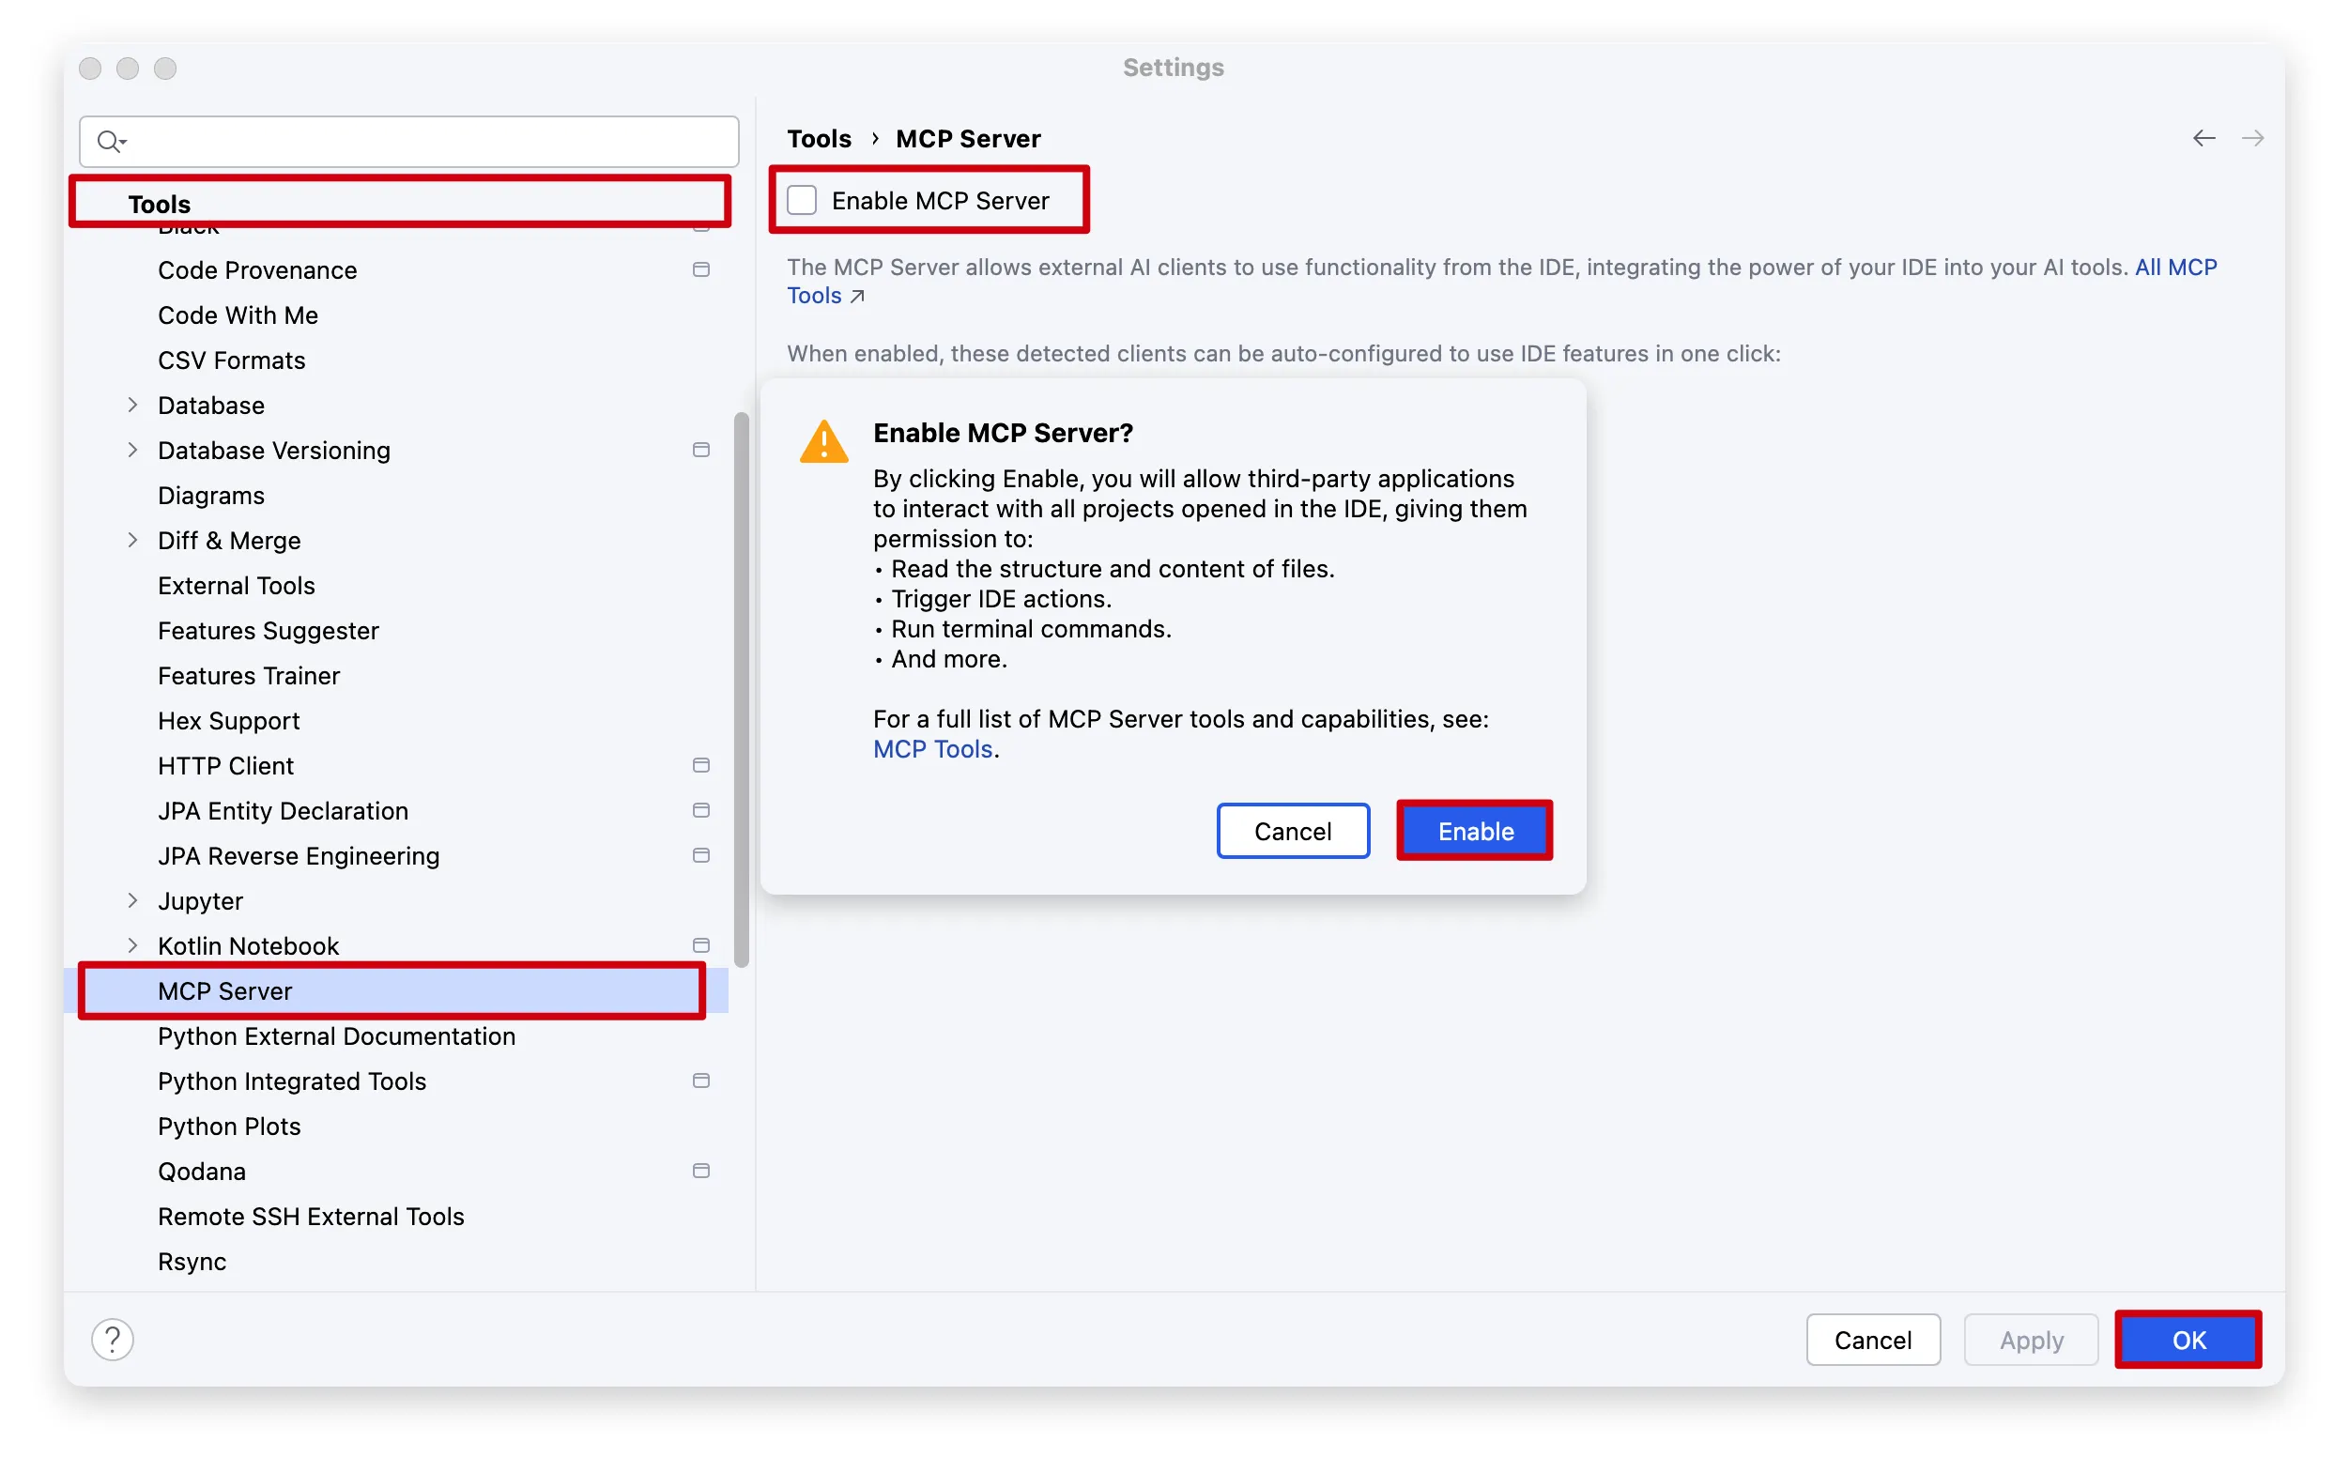
Task: Click project-level icon beside JPA Reverse Engineering
Action: click(x=701, y=856)
